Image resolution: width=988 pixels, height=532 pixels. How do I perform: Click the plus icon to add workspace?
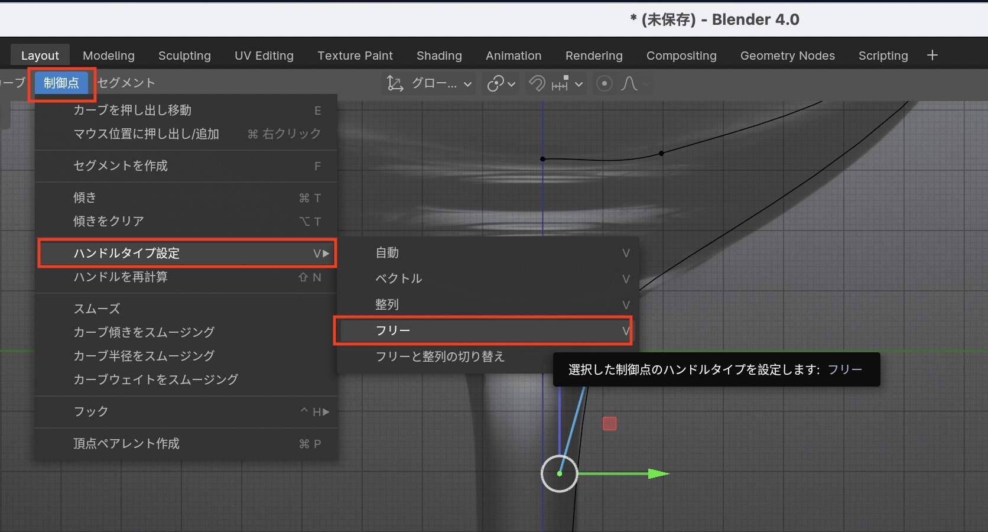click(x=932, y=56)
